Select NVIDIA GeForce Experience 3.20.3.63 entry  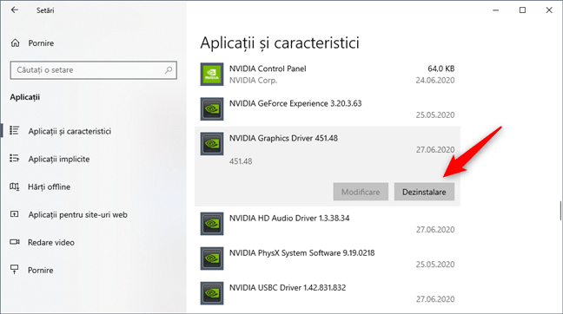[295, 103]
